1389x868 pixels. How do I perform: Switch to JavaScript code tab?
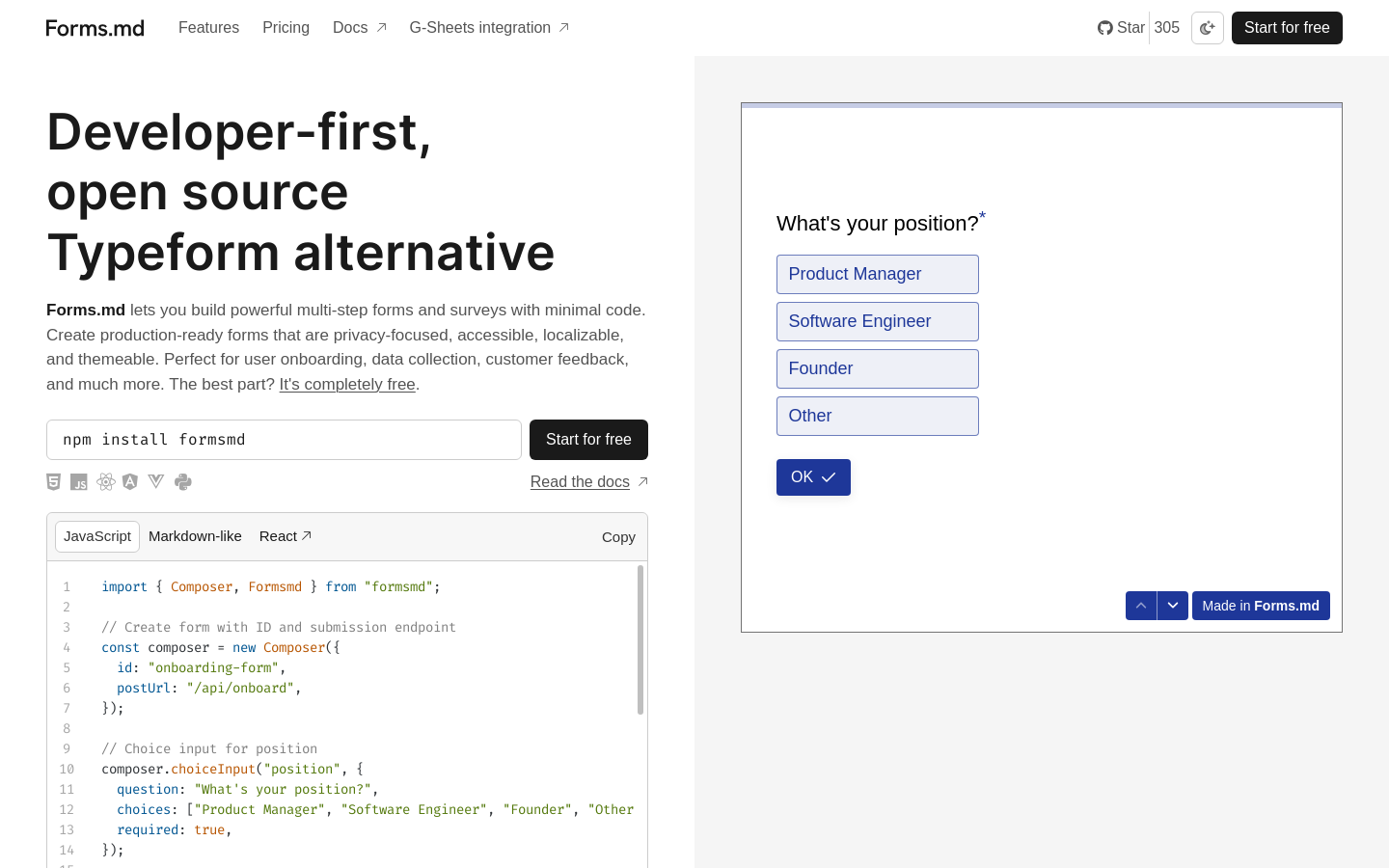[97, 536]
